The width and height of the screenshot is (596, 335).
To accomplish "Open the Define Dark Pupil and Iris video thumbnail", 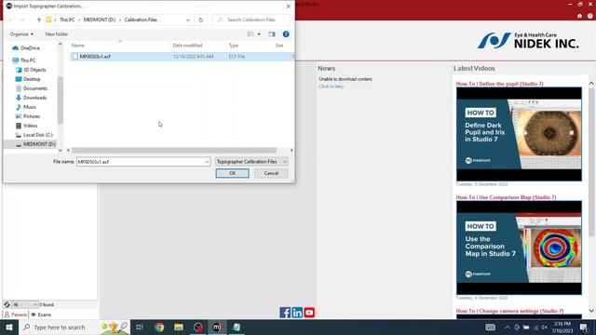I will pyautogui.click(x=519, y=134).
